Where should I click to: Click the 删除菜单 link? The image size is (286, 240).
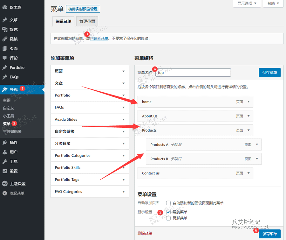145,233
